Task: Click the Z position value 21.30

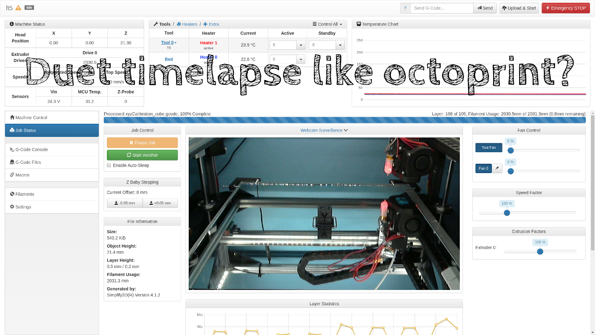Action: tap(126, 42)
